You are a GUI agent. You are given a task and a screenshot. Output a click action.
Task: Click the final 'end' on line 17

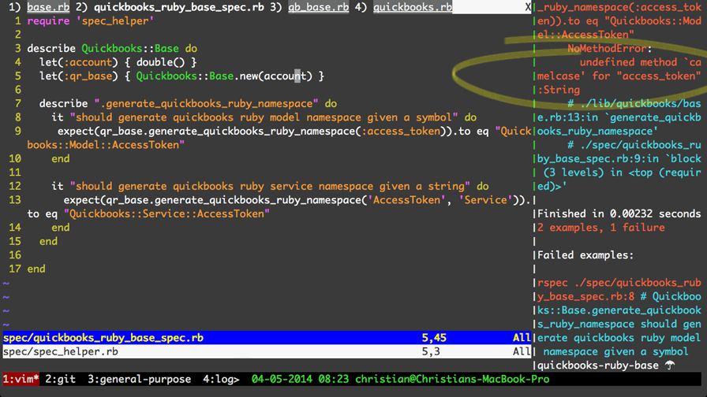[36, 269]
